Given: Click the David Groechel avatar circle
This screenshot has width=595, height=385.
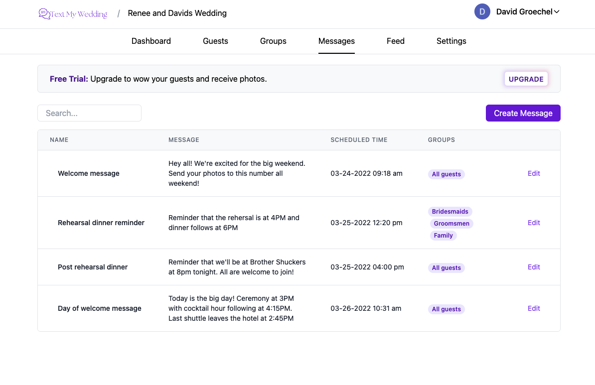Looking at the screenshot, I should tap(482, 12).
